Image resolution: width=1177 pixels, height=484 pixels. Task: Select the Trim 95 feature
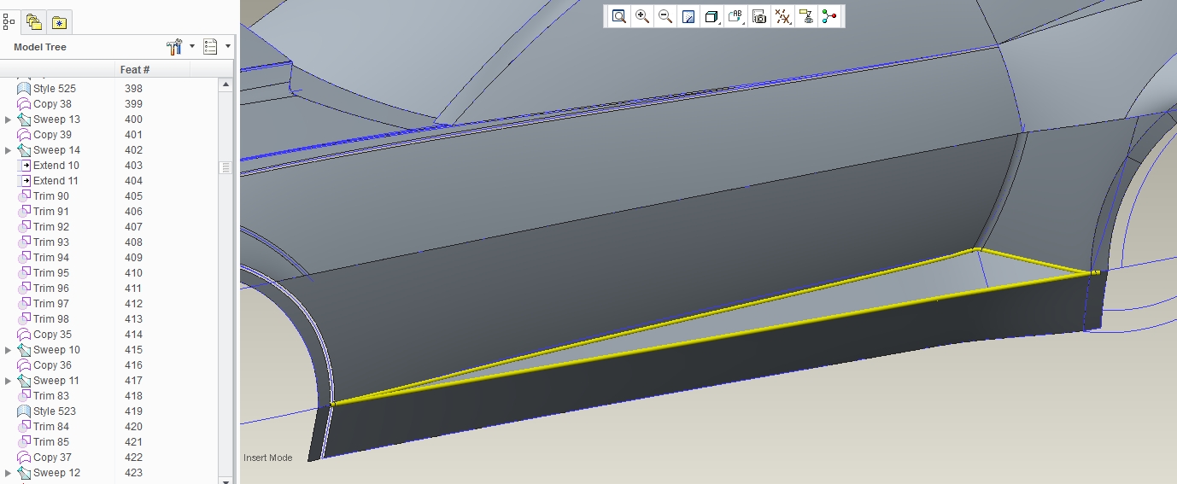[51, 273]
